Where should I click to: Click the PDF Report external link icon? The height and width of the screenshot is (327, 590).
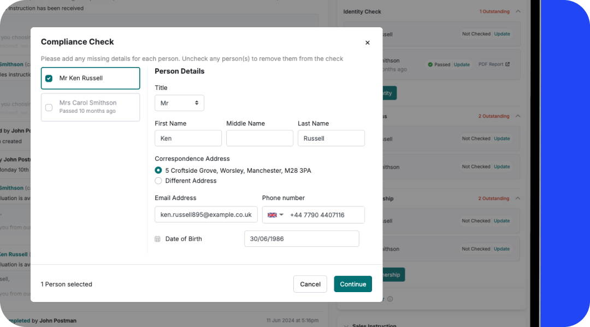tap(508, 64)
